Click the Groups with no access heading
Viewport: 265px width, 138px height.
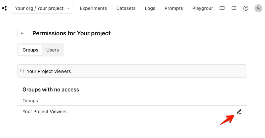point(51,89)
